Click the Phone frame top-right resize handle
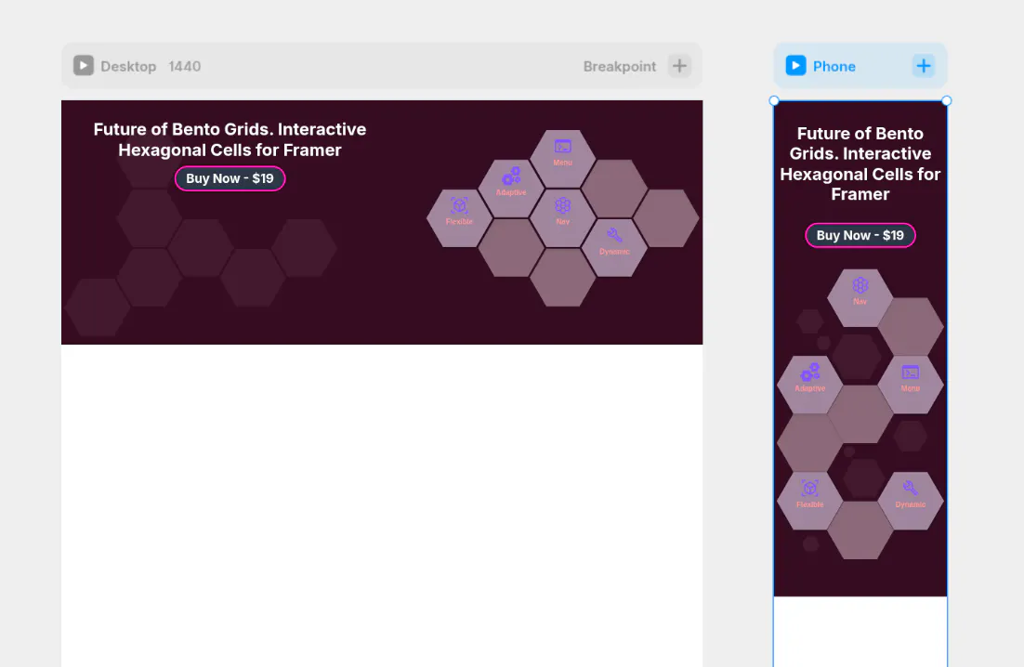Image resolution: width=1024 pixels, height=667 pixels. 946,100
